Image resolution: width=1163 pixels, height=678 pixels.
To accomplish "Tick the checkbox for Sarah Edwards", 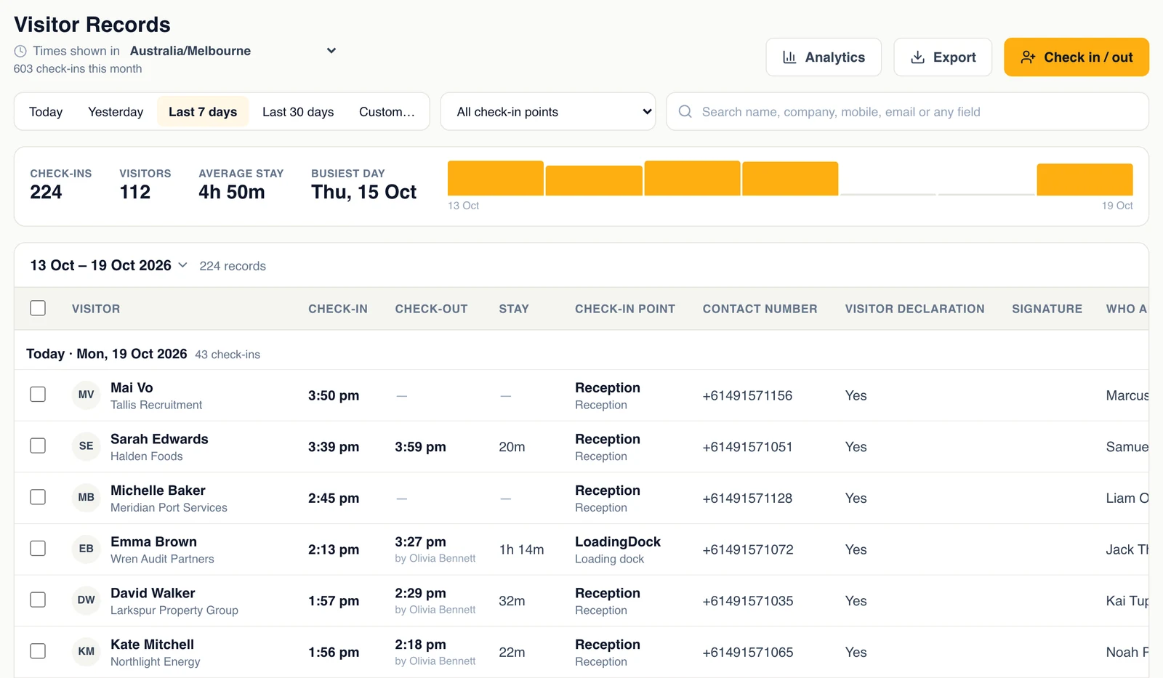I will pyautogui.click(x=38, y=445).
